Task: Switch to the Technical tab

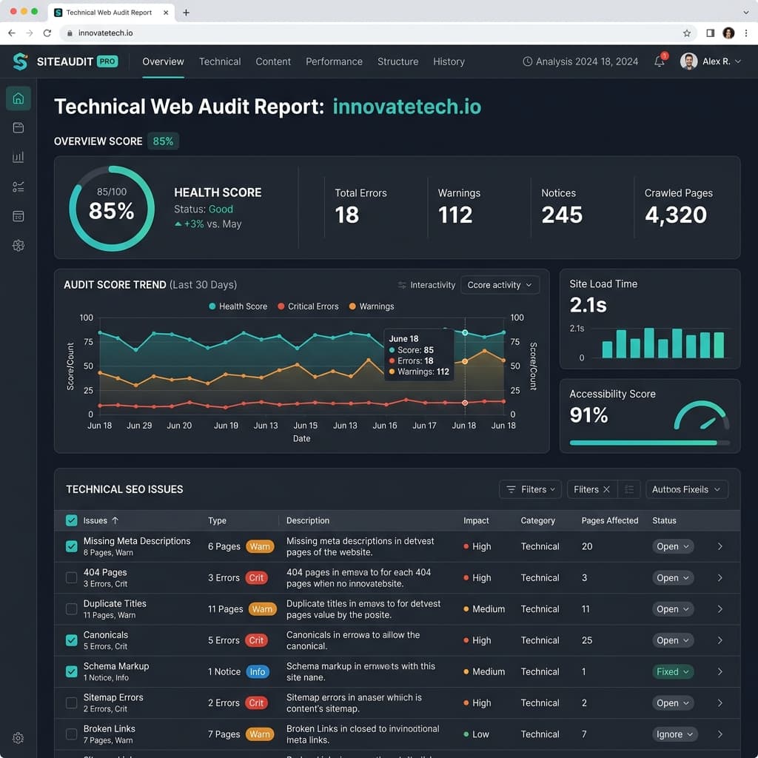Action: point(219,61)
